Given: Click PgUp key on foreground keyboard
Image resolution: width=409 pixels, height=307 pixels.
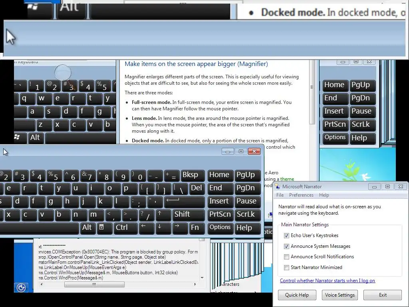Looking at the screenshot, I should (247, 175).
